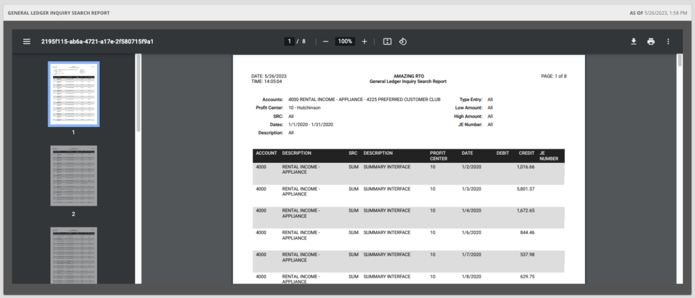Select page 1 thumbnail
Screen dimensions: 695x298
pyautogui.click(x=73, y=94)
